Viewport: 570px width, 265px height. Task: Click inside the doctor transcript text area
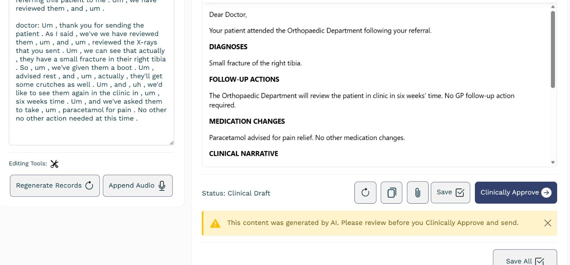coord(91,74)
